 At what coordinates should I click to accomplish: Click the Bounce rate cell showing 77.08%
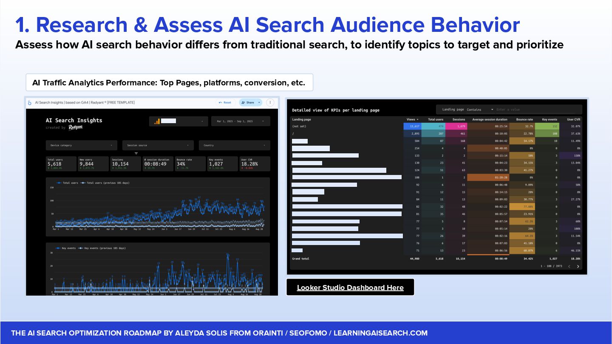click(522, 206)
